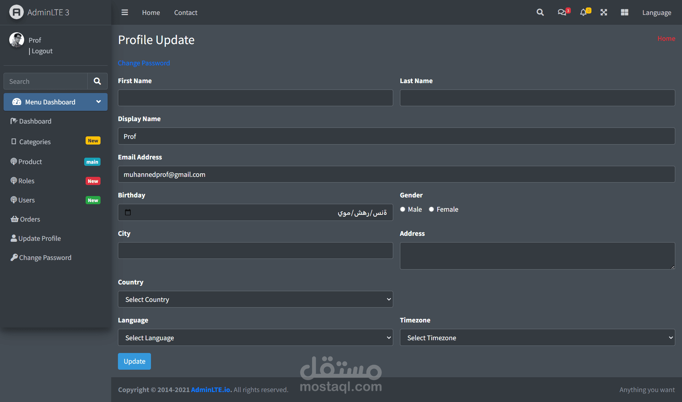Click the user profile avatar
682x402 pixels.
click(x=17, y=40)
